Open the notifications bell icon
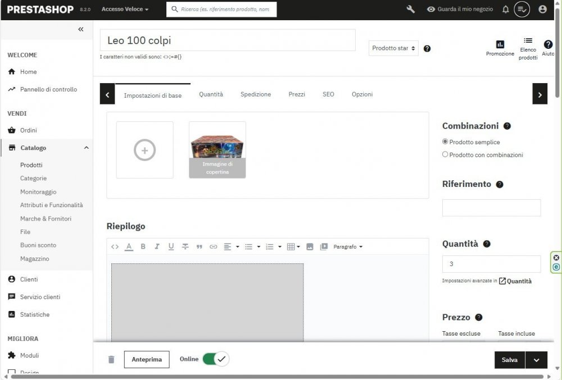This screenshot has height=380, width=562. point(505,9)
